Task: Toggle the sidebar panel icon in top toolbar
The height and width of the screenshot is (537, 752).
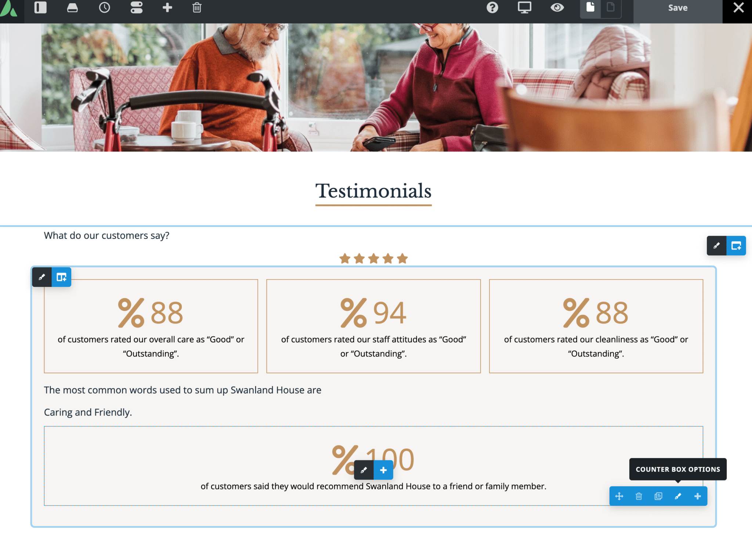Action: (x=40, y=8)
